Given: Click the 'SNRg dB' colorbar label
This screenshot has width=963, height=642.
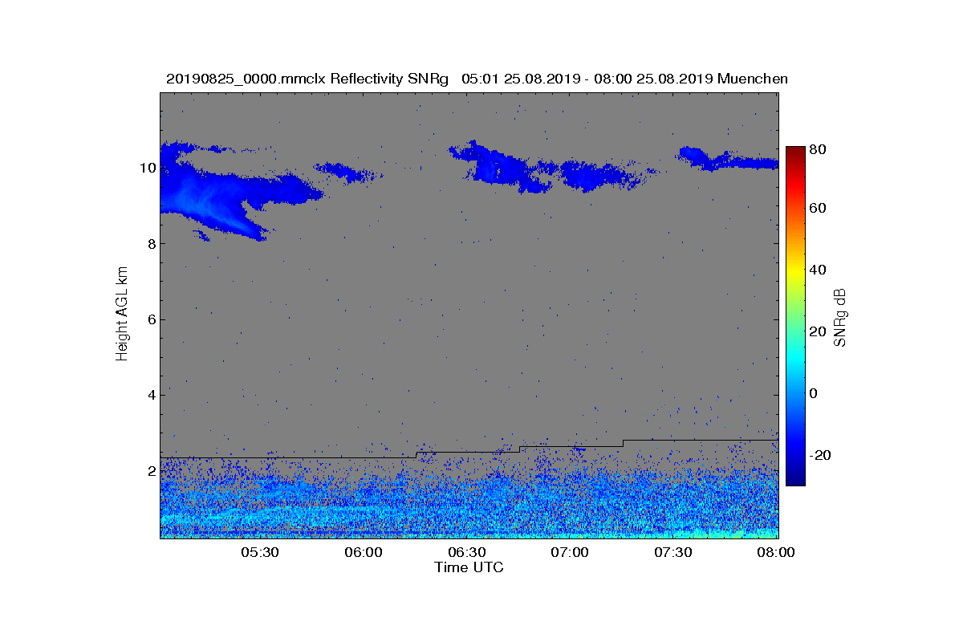Looking at the screenshot, I should tap(840, 318).
